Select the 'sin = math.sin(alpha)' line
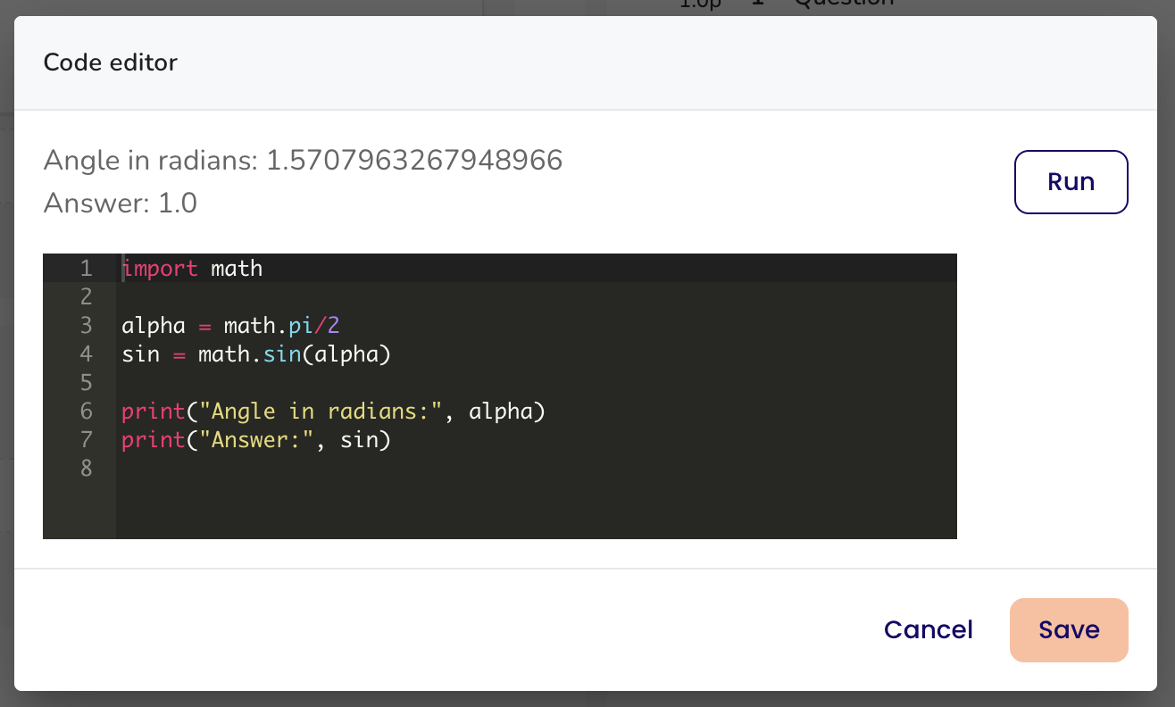The width and height of the screenshot is (1175, 707). tap(256, 354)
